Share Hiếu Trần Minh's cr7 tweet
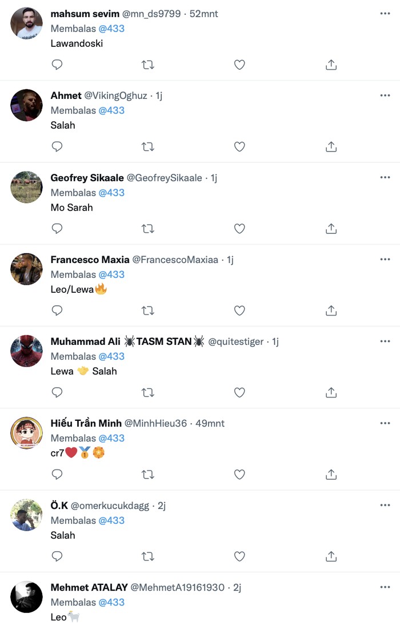 coord(331,475)
